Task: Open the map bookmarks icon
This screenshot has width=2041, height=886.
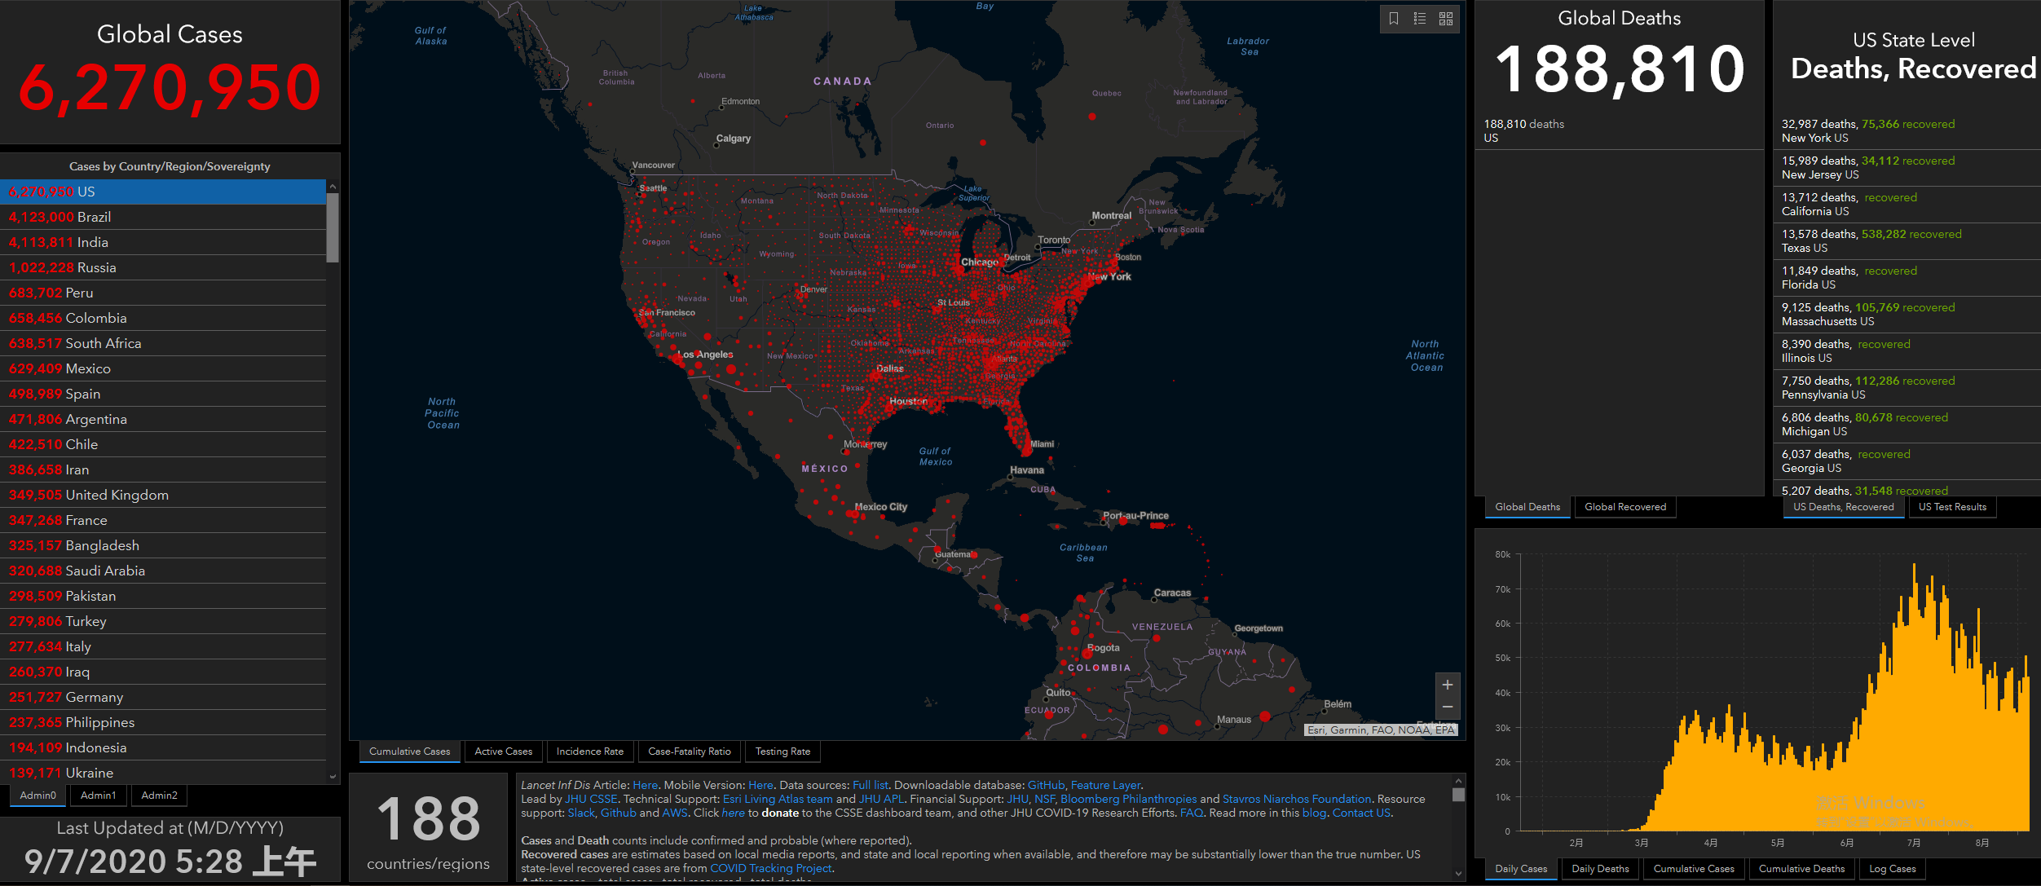Action: click(1394, 19)
